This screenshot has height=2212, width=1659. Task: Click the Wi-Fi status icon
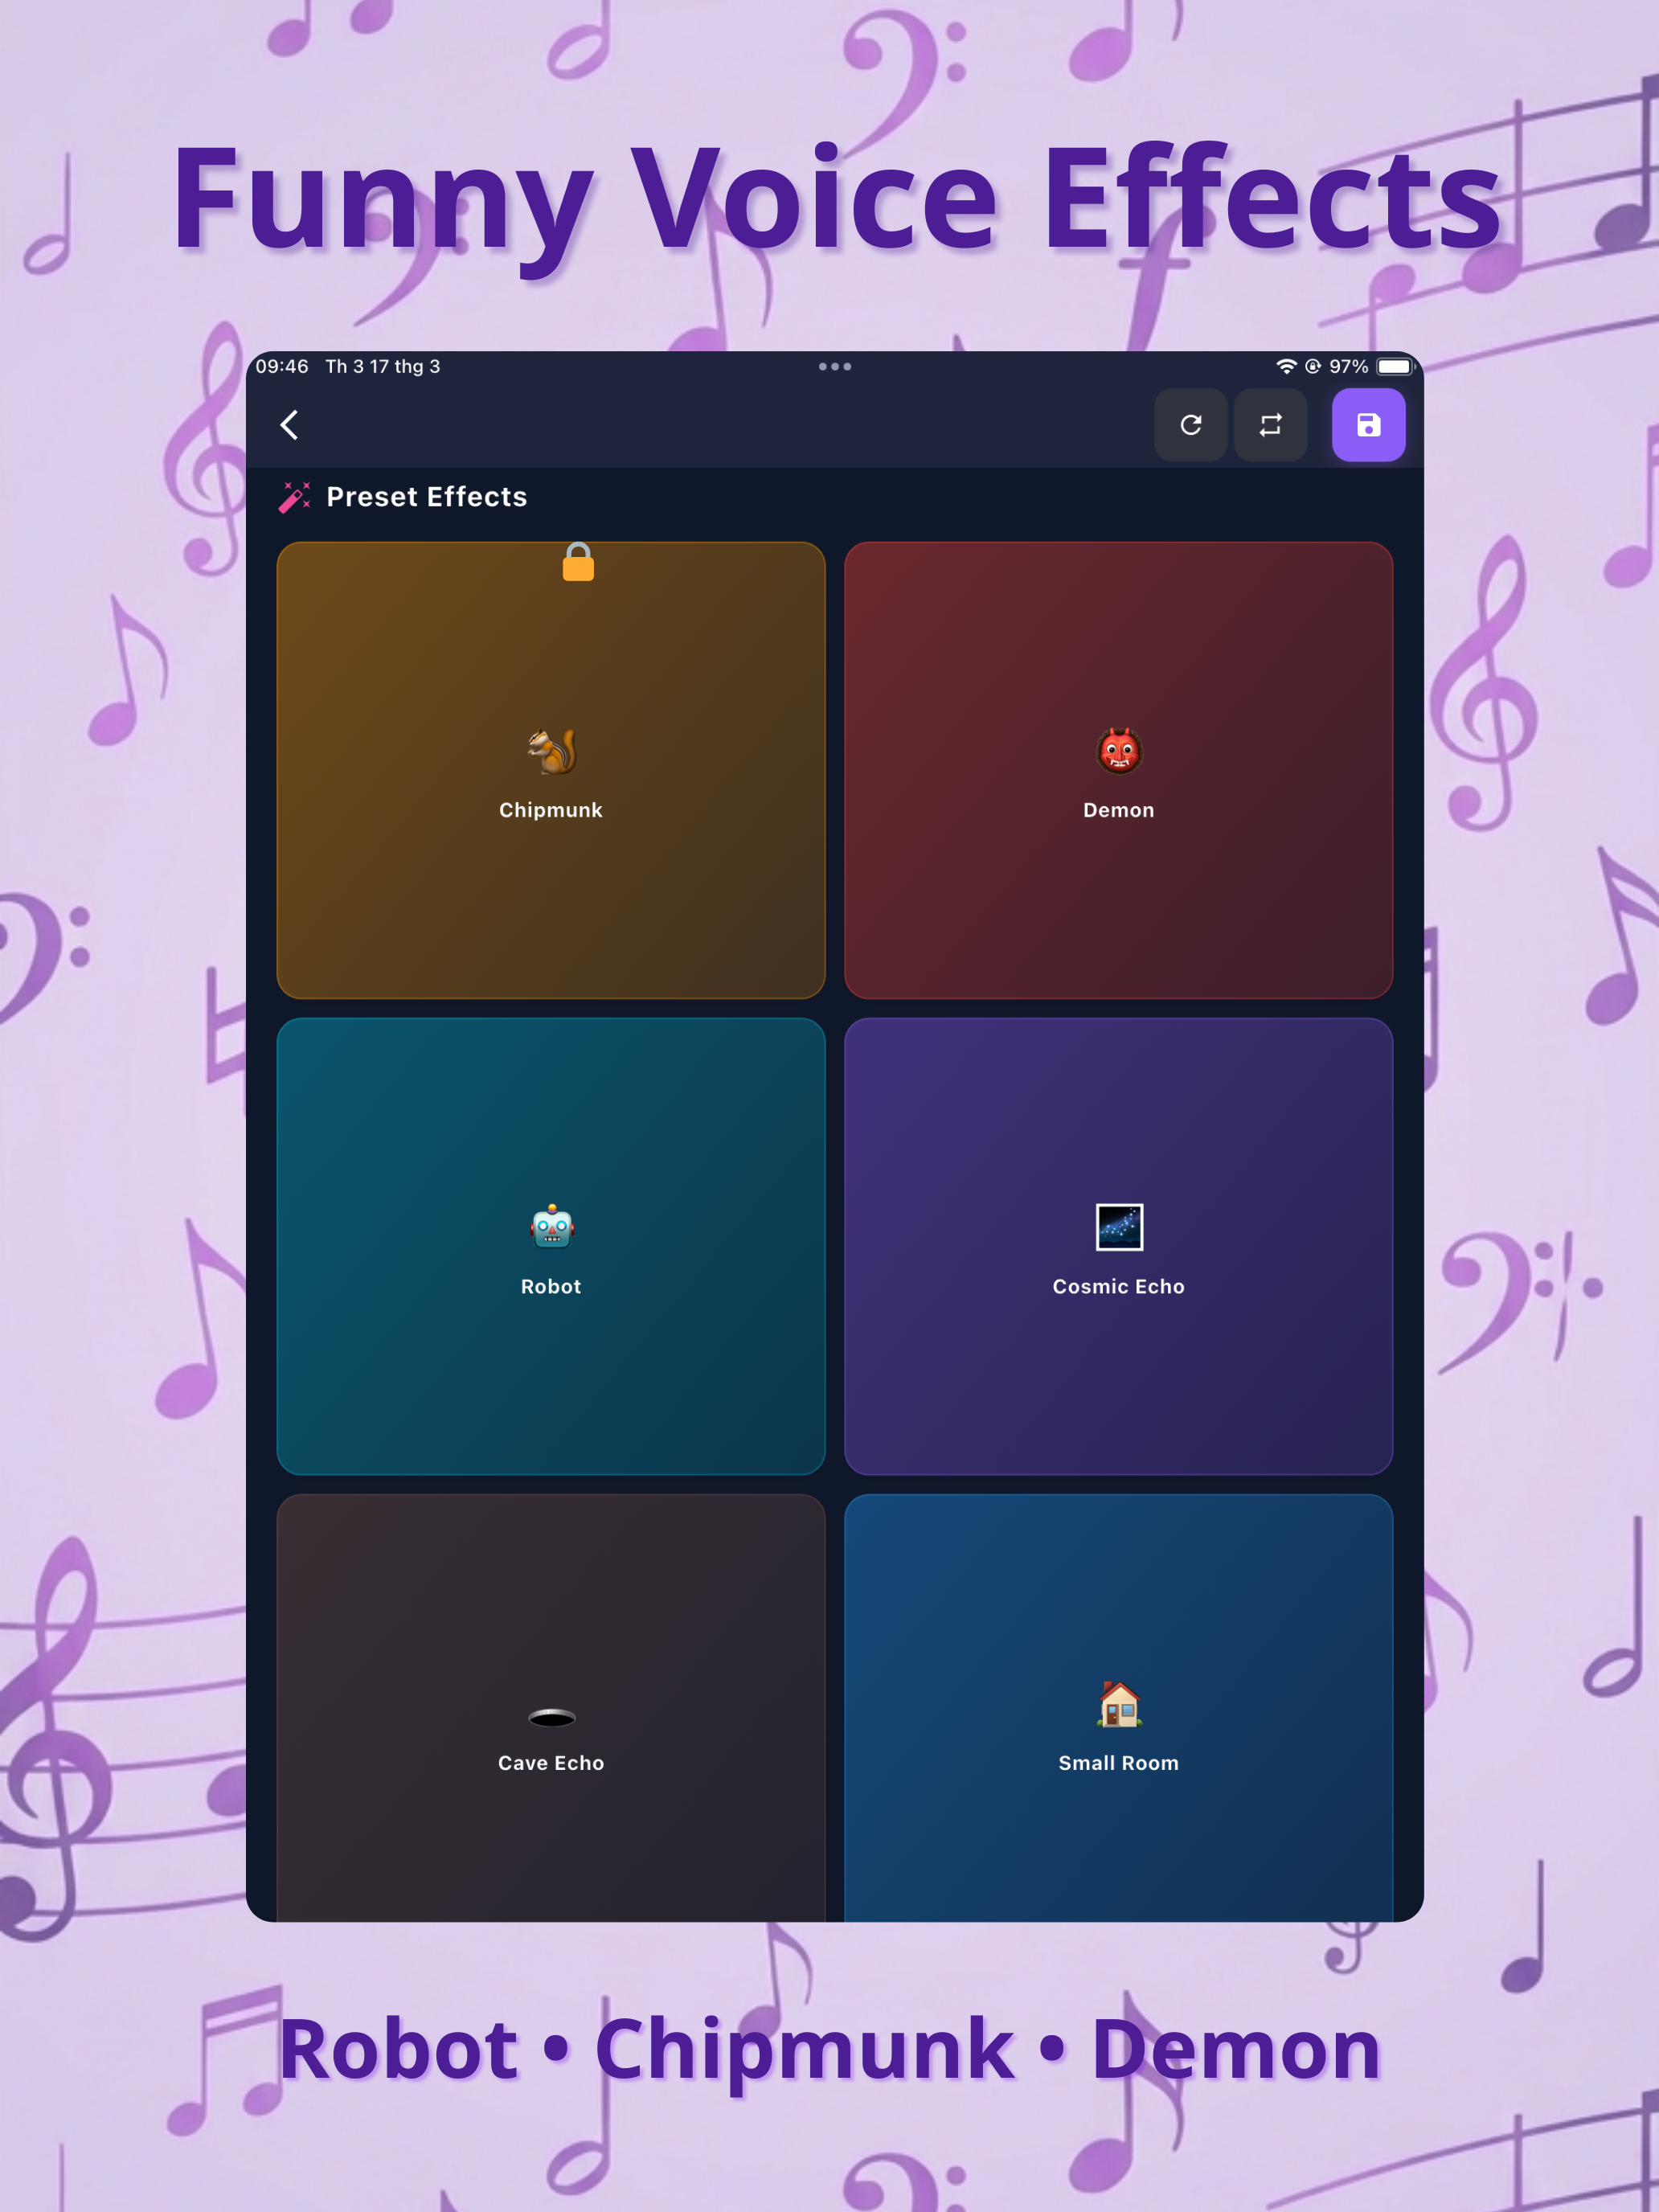point(1286,366)
